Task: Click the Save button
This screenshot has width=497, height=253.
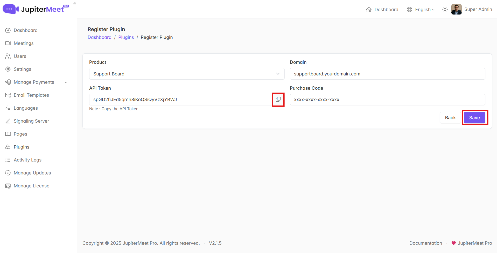Action: 474,118
